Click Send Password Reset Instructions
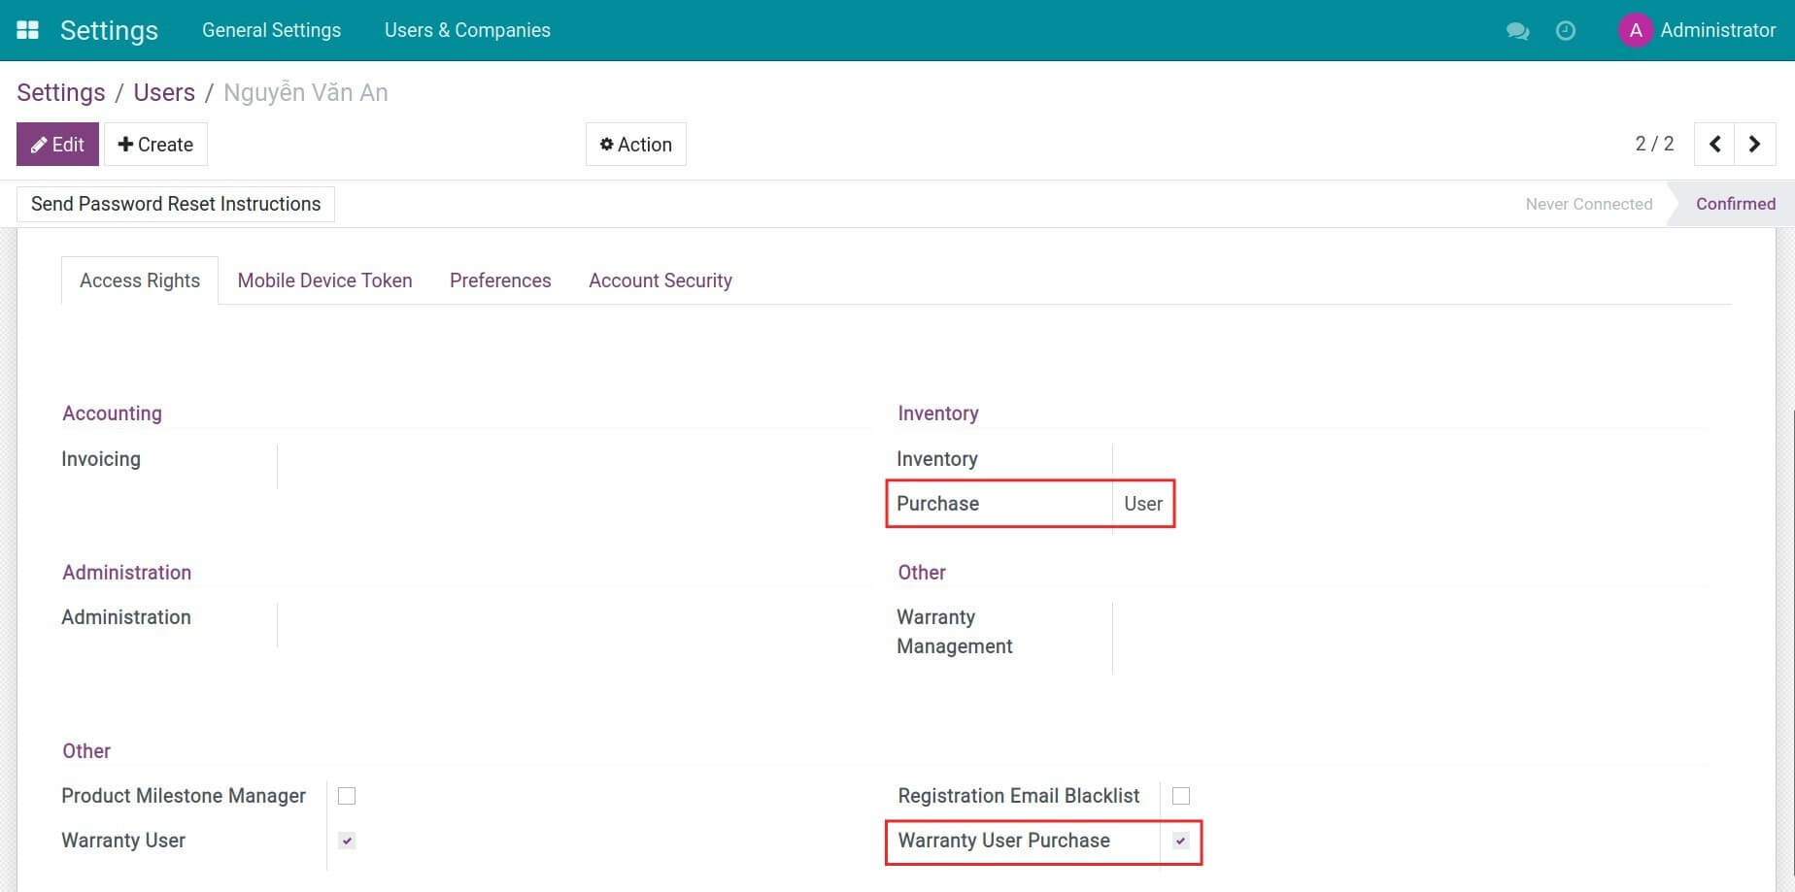 tap(175, 204)
